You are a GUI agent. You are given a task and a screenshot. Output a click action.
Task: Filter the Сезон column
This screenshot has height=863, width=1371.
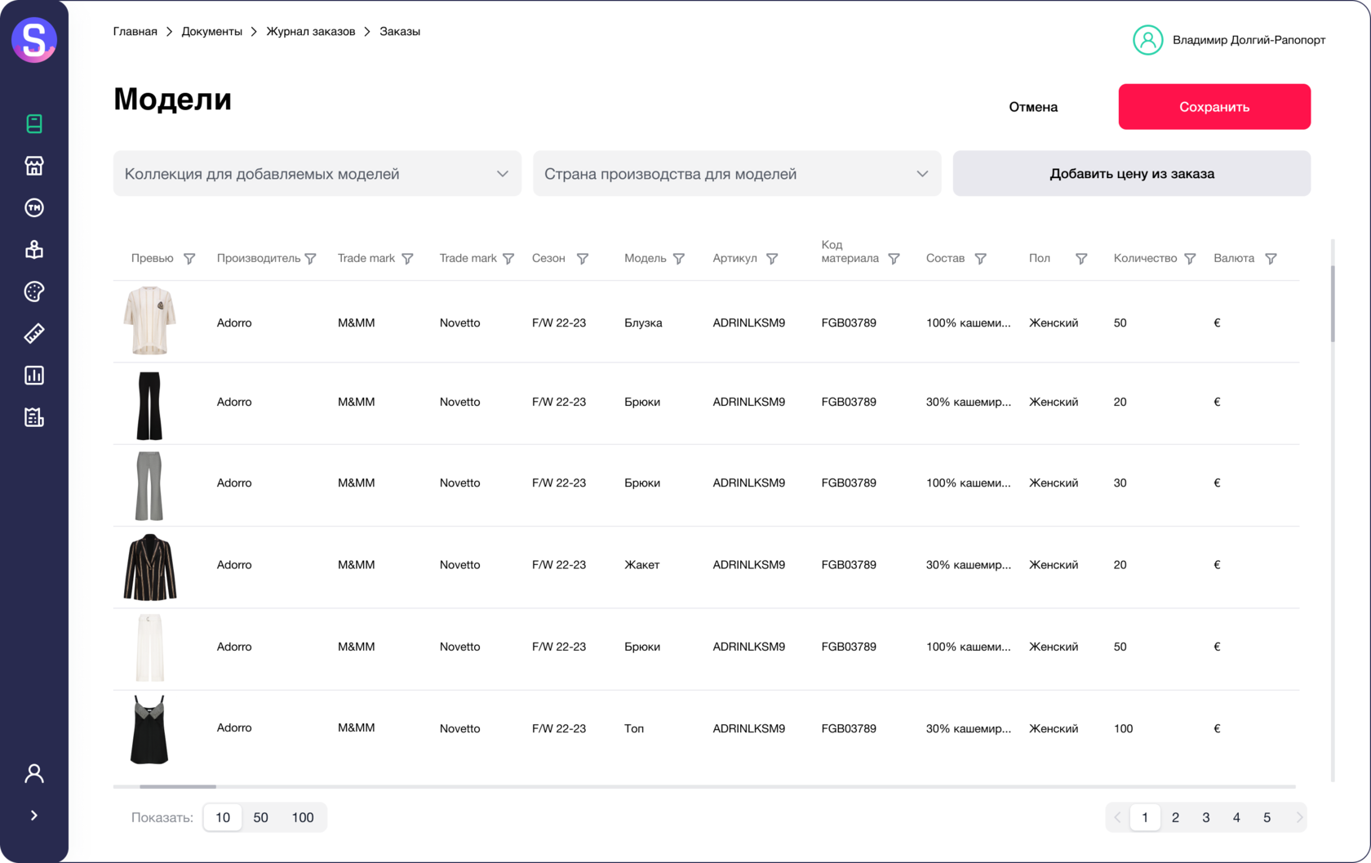583,259
